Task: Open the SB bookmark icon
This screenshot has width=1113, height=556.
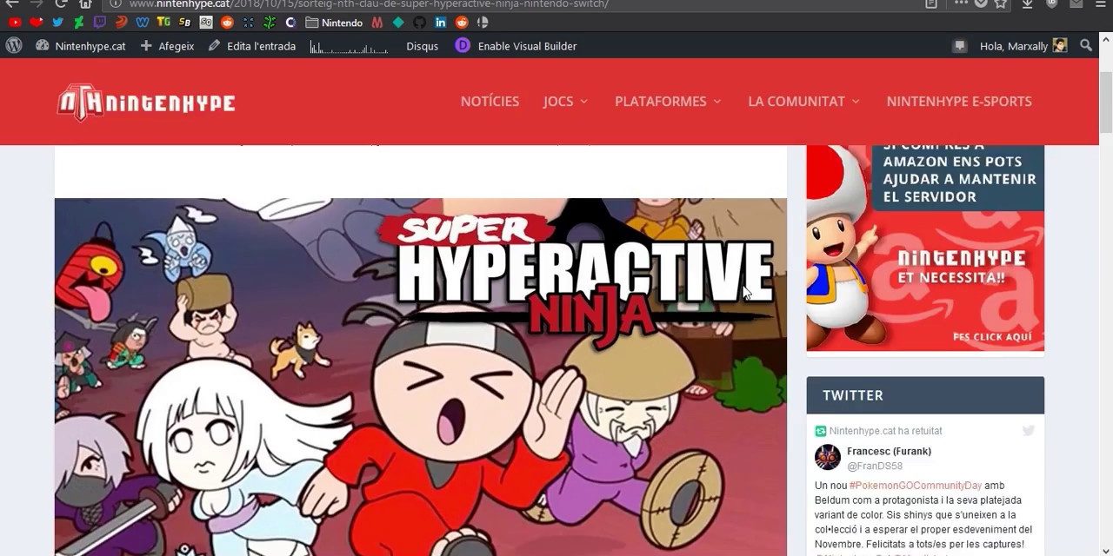Action: point(184,23)
